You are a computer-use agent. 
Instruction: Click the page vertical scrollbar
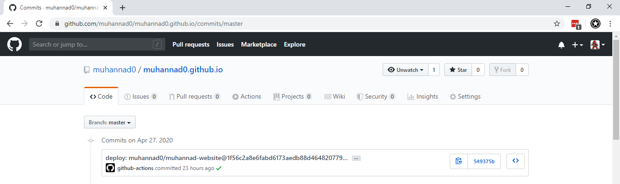pos(616,90)
